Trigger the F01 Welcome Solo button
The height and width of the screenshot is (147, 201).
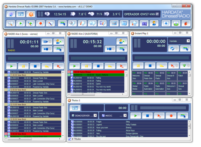(x=137, y=76)
